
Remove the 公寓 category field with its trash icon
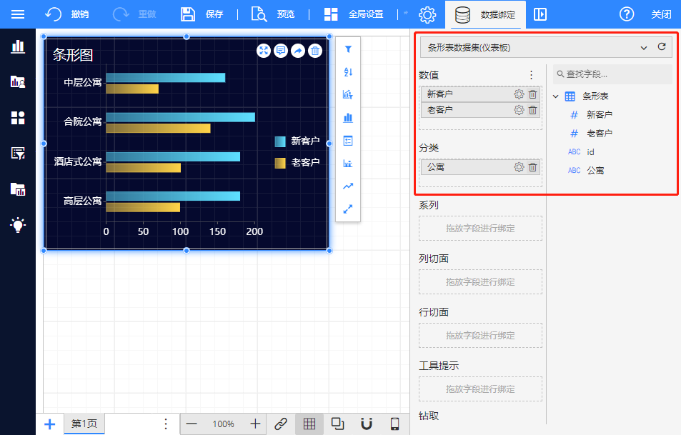532,167
